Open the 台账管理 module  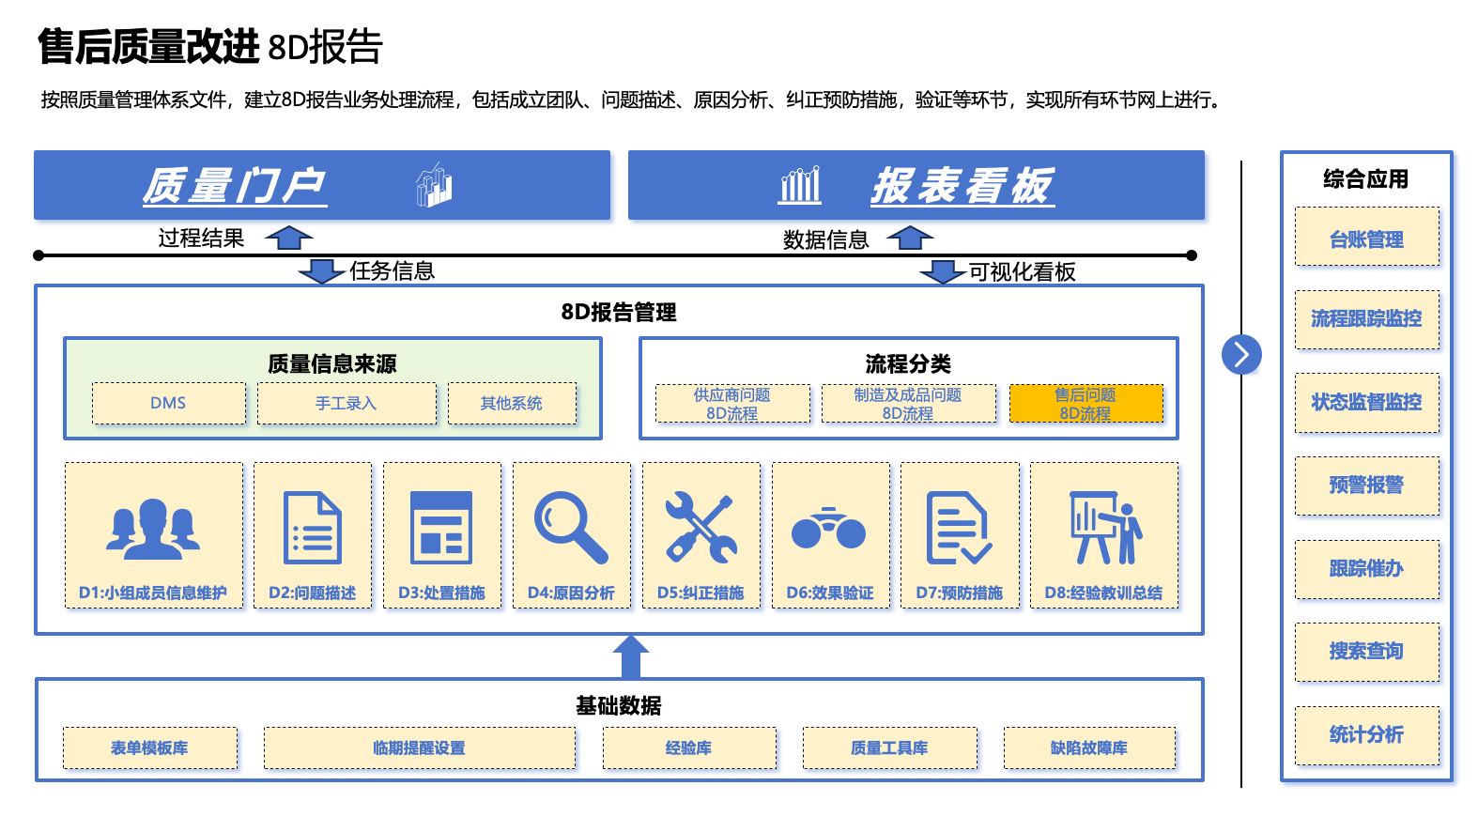[1367, 239]
